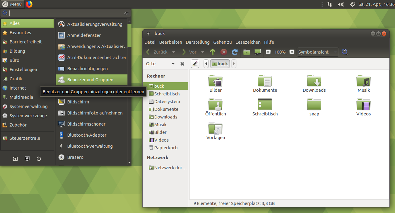This screenshot has height=213, width=395.
Task: Click the computer icon in the toolbar
Action: click(x=257, y=52)
